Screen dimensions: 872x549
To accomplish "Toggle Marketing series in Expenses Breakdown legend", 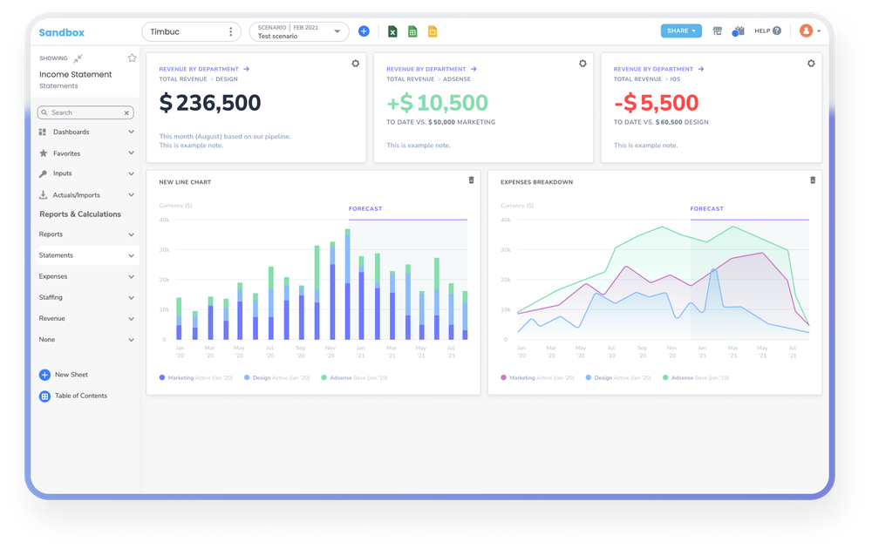I will 537,378.
